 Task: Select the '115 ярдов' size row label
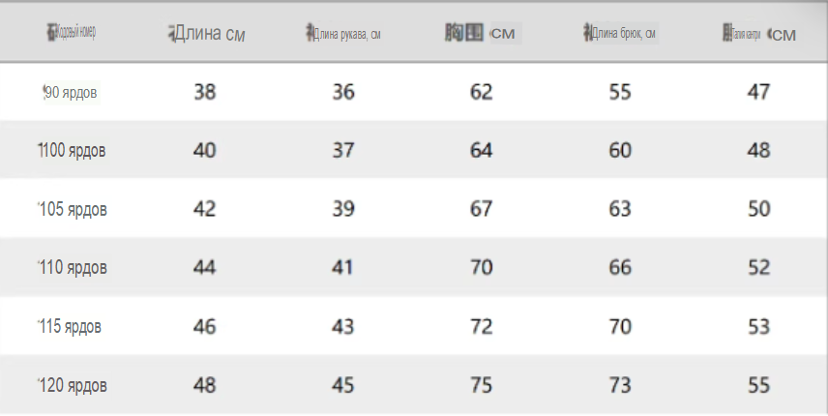[69, 327]
